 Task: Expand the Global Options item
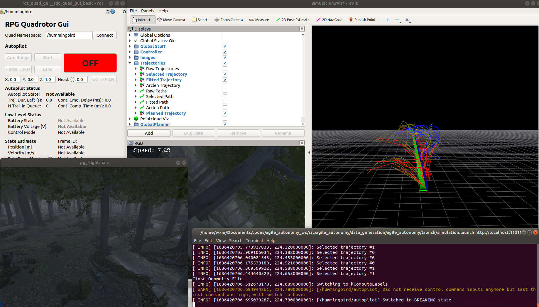pyautogui.click(x=130, y=35)
